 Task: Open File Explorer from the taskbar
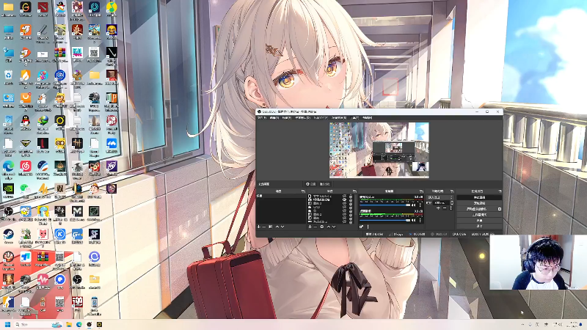(x=69, y=324)
